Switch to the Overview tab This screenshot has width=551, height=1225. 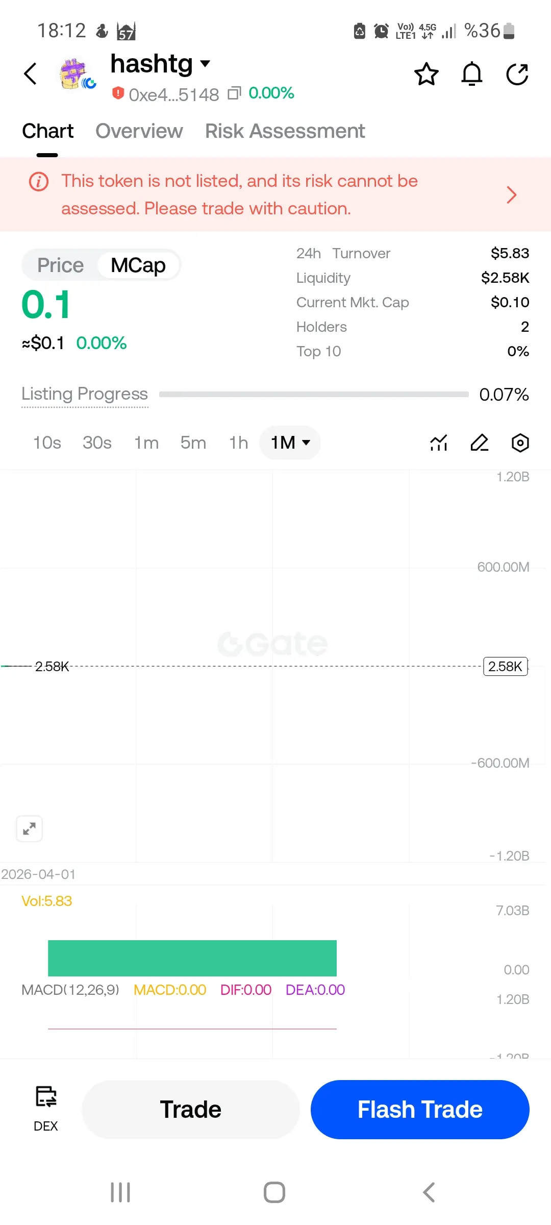point(139,131)
